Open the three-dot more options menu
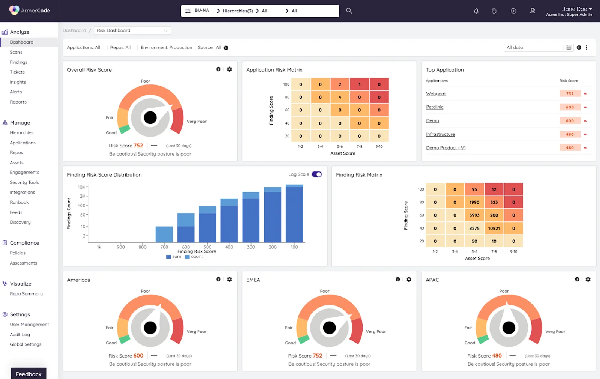 (x=586, y=48)
